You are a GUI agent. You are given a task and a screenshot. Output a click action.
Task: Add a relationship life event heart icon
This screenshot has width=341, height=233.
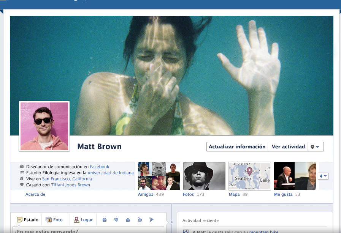tap(116, 220)
